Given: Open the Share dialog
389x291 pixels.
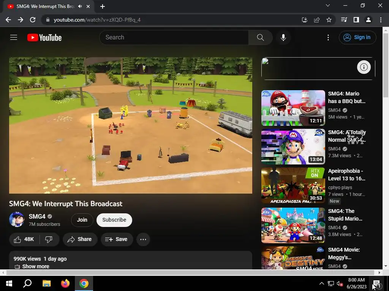Looking at the screenshot, I should (80, 239).
